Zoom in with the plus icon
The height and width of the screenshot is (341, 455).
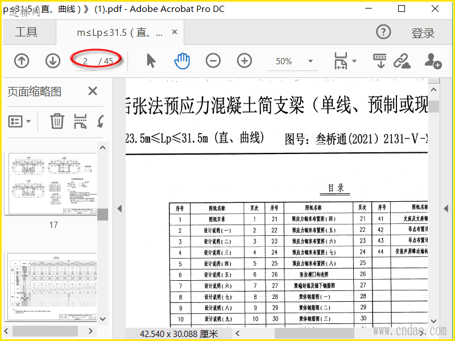click(245, 61)
